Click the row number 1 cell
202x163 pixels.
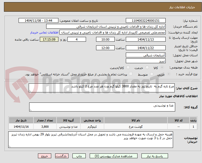[x=193, y=127]
